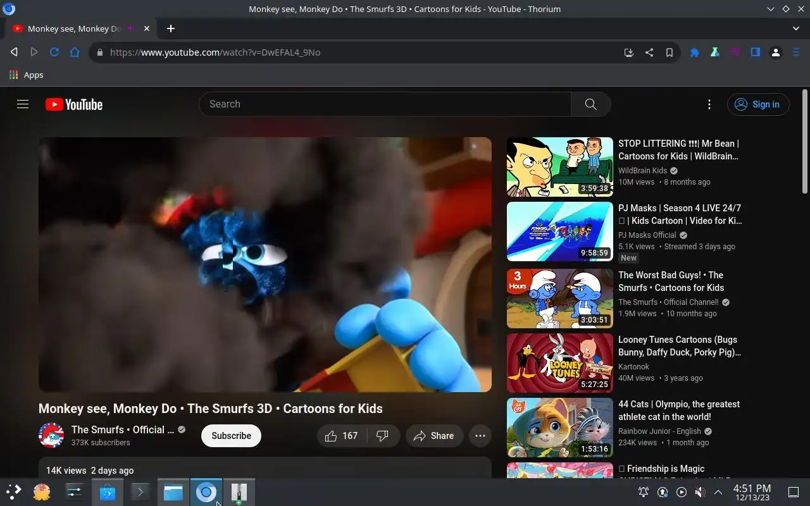Open the browser profile icon
Image resolution: width=810 pixels, height=506 pixels.
click(776, 52)
